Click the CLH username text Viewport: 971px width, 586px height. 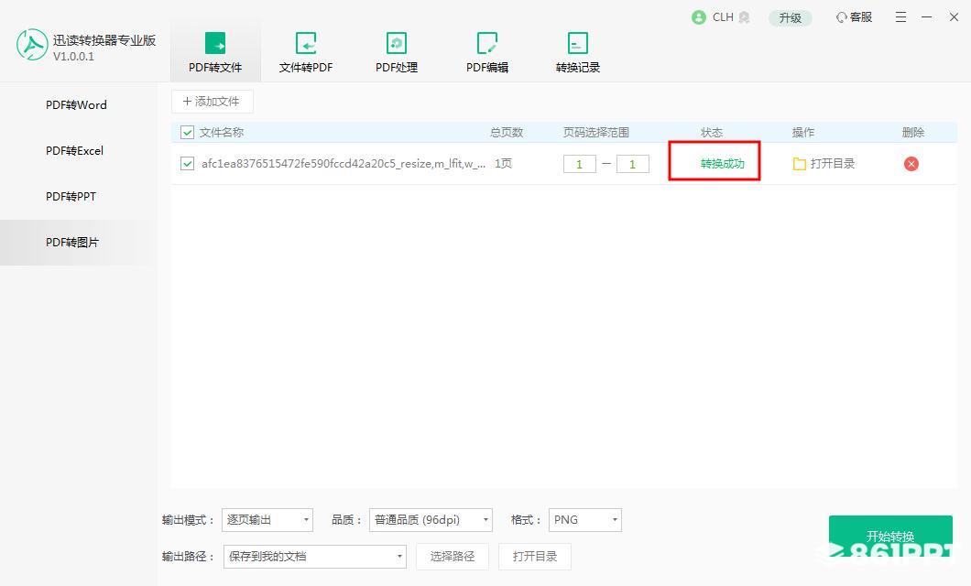click(x=723, y=17)
